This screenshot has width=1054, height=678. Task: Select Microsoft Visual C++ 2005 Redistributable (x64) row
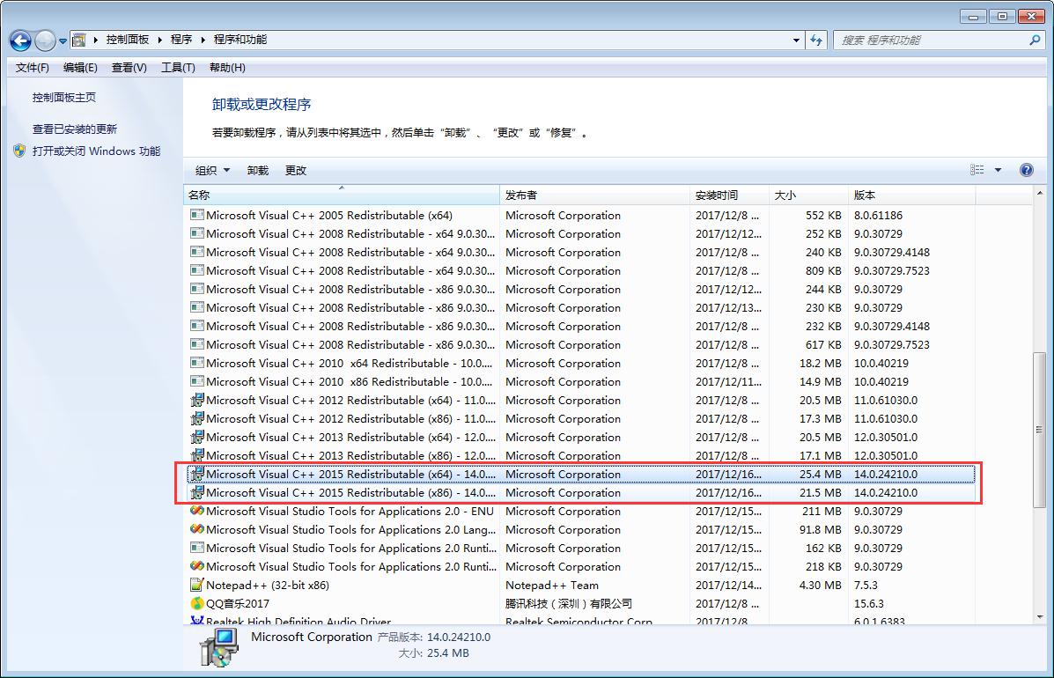pyautogui.click(x=580, y=215)
